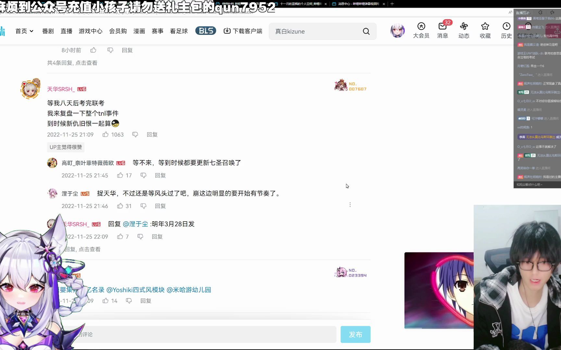Viewport: 561px width, 350px height.
Task: Dislike the comment posted 8小时前
Action: (x=110, y=50)
